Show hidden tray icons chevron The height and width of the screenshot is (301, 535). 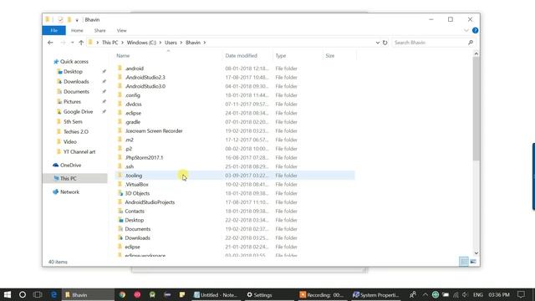tap(425, 294)
